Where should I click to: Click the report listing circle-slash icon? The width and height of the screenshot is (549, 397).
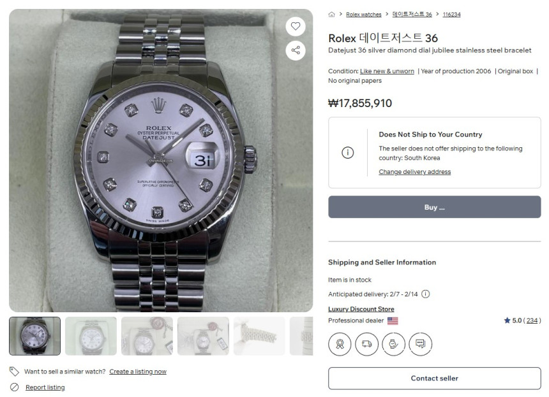14,387
